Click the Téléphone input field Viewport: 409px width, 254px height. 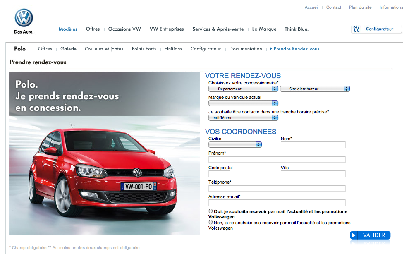click(277, 188)
